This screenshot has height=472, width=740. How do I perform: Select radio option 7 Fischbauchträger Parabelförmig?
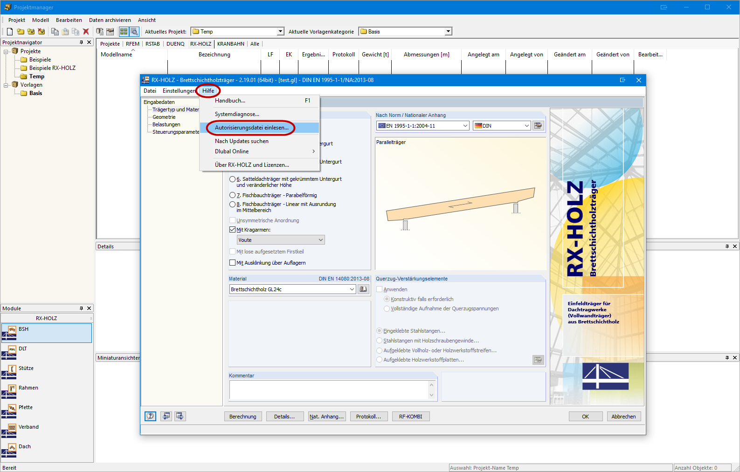point(232,195)
